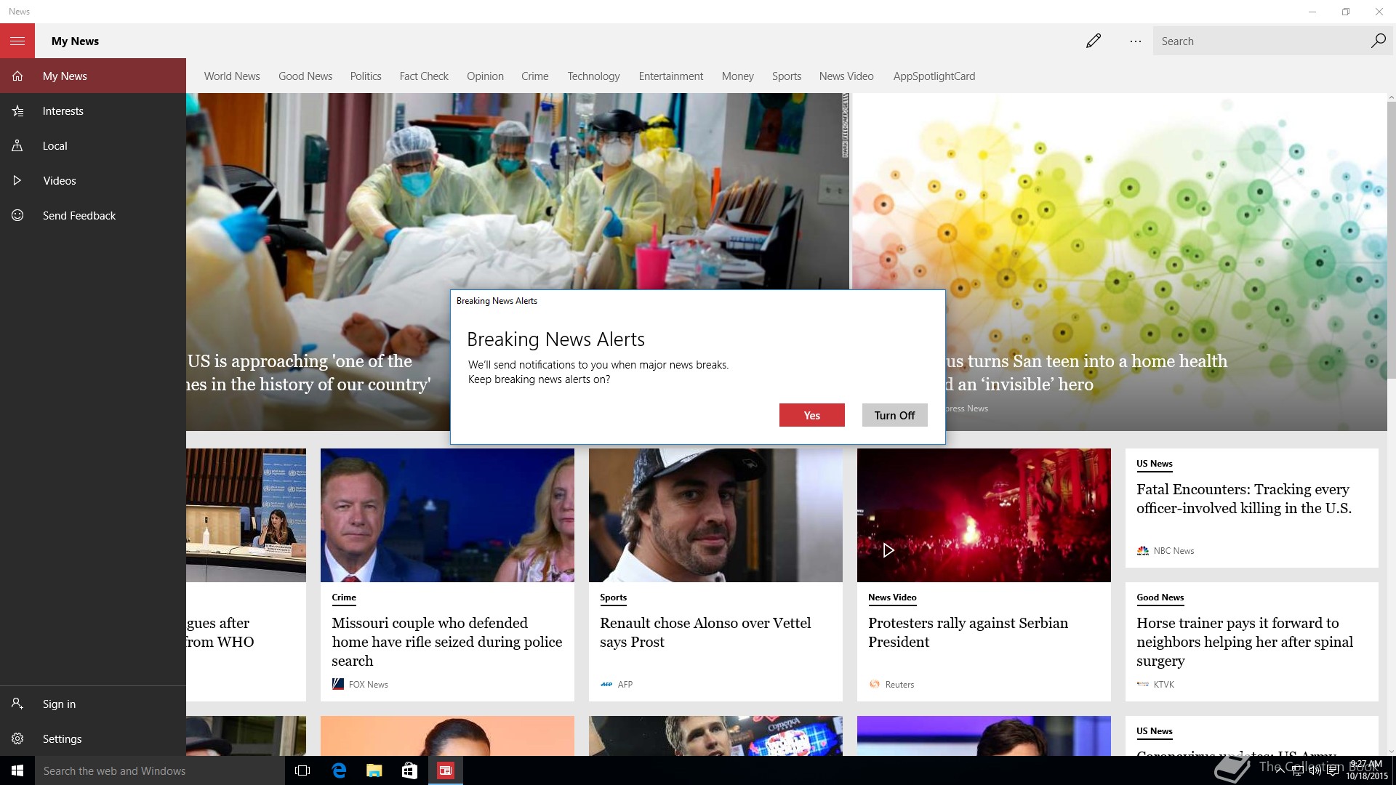This screenshot has width=1396, height=785.
Task: Open the hamburger navigation menu
Action: coord(17,41)
